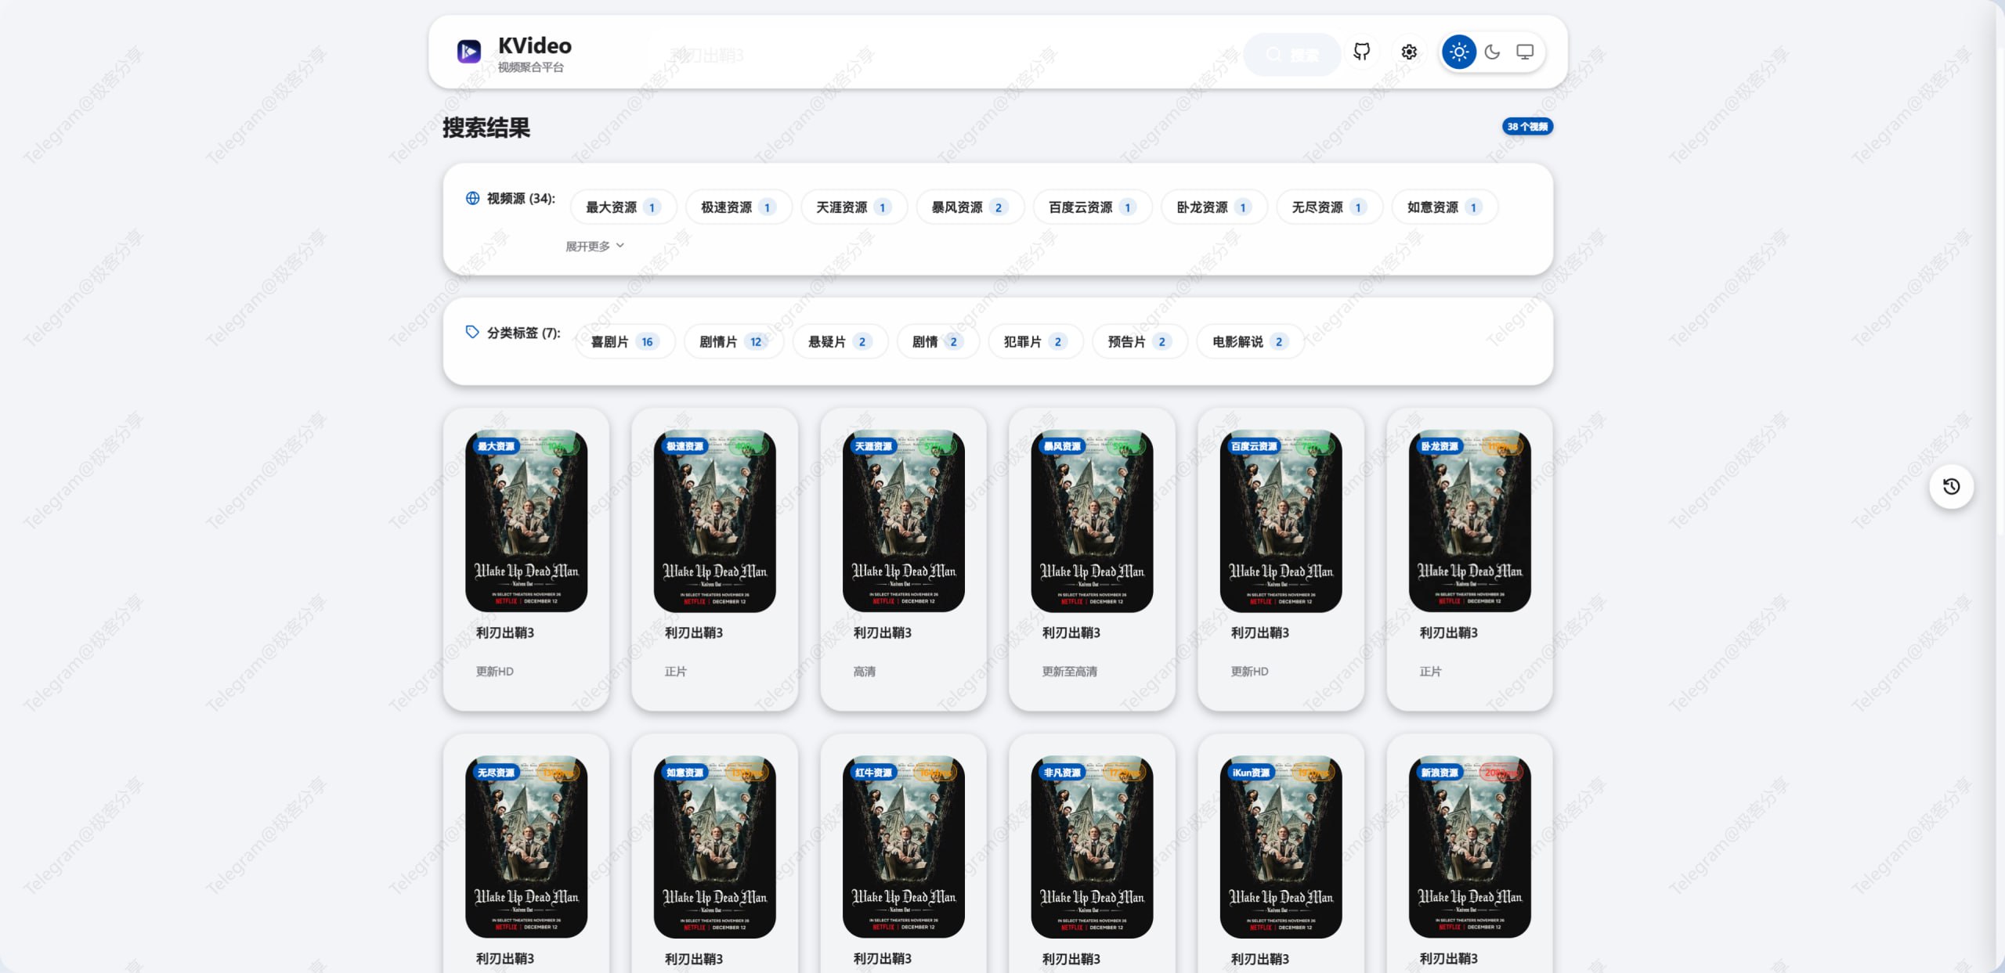2005x973 pixels.
Task: Open watch history clock icon
Action: [x=1951, y=486]
